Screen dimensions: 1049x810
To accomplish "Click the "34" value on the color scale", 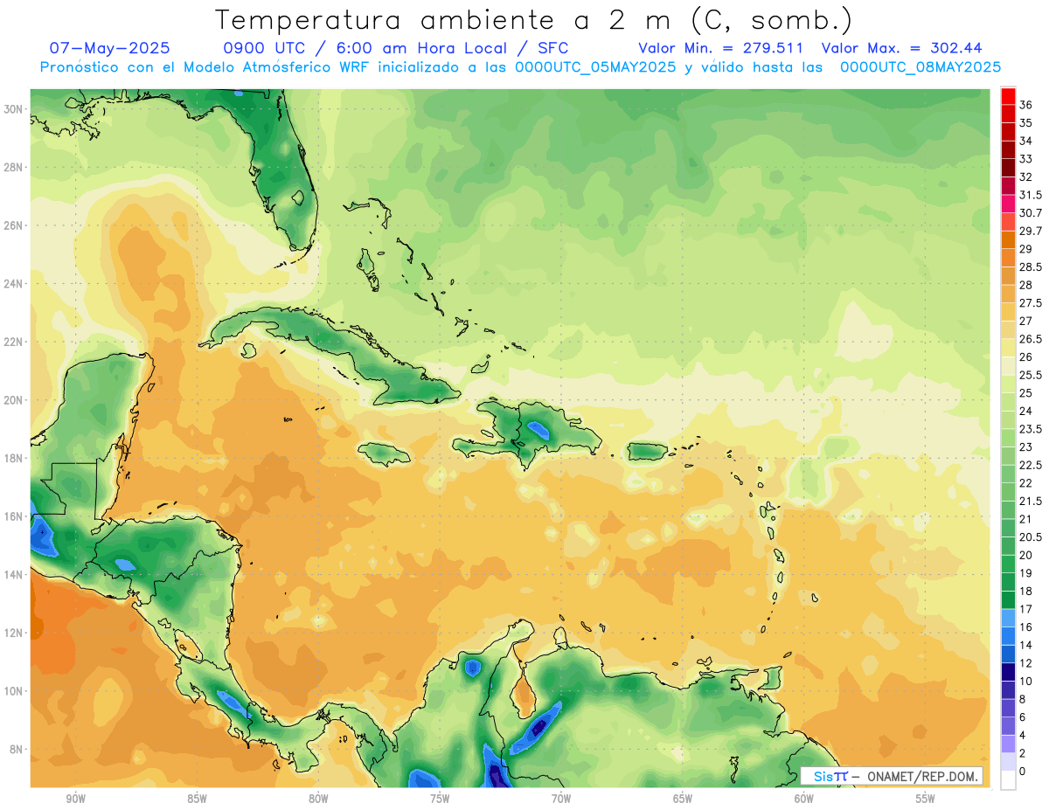I will click(1026, 141).
